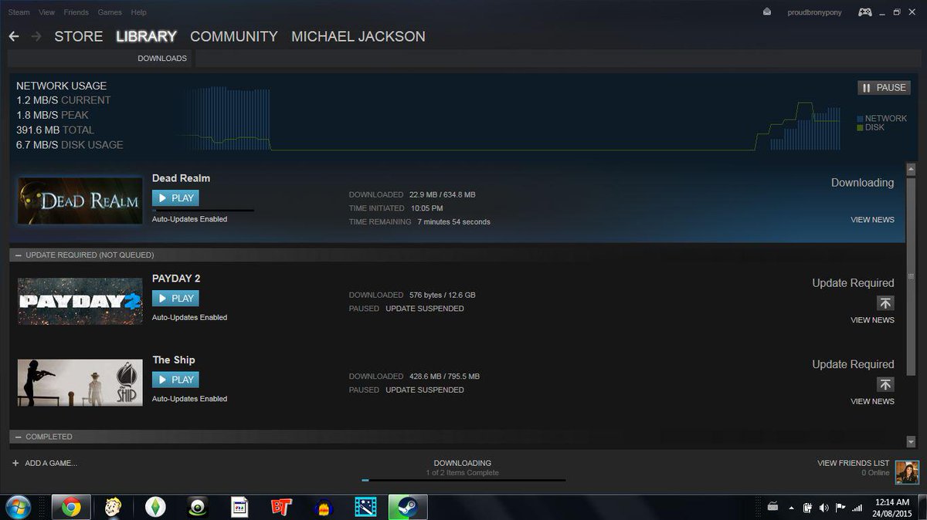Open the Fallout Vault Boy taskbar icon
Screen dimensions: 927x520
click(113, 507)
